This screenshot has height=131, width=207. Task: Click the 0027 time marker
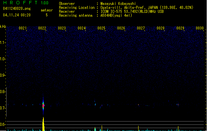tap(141, 28)
